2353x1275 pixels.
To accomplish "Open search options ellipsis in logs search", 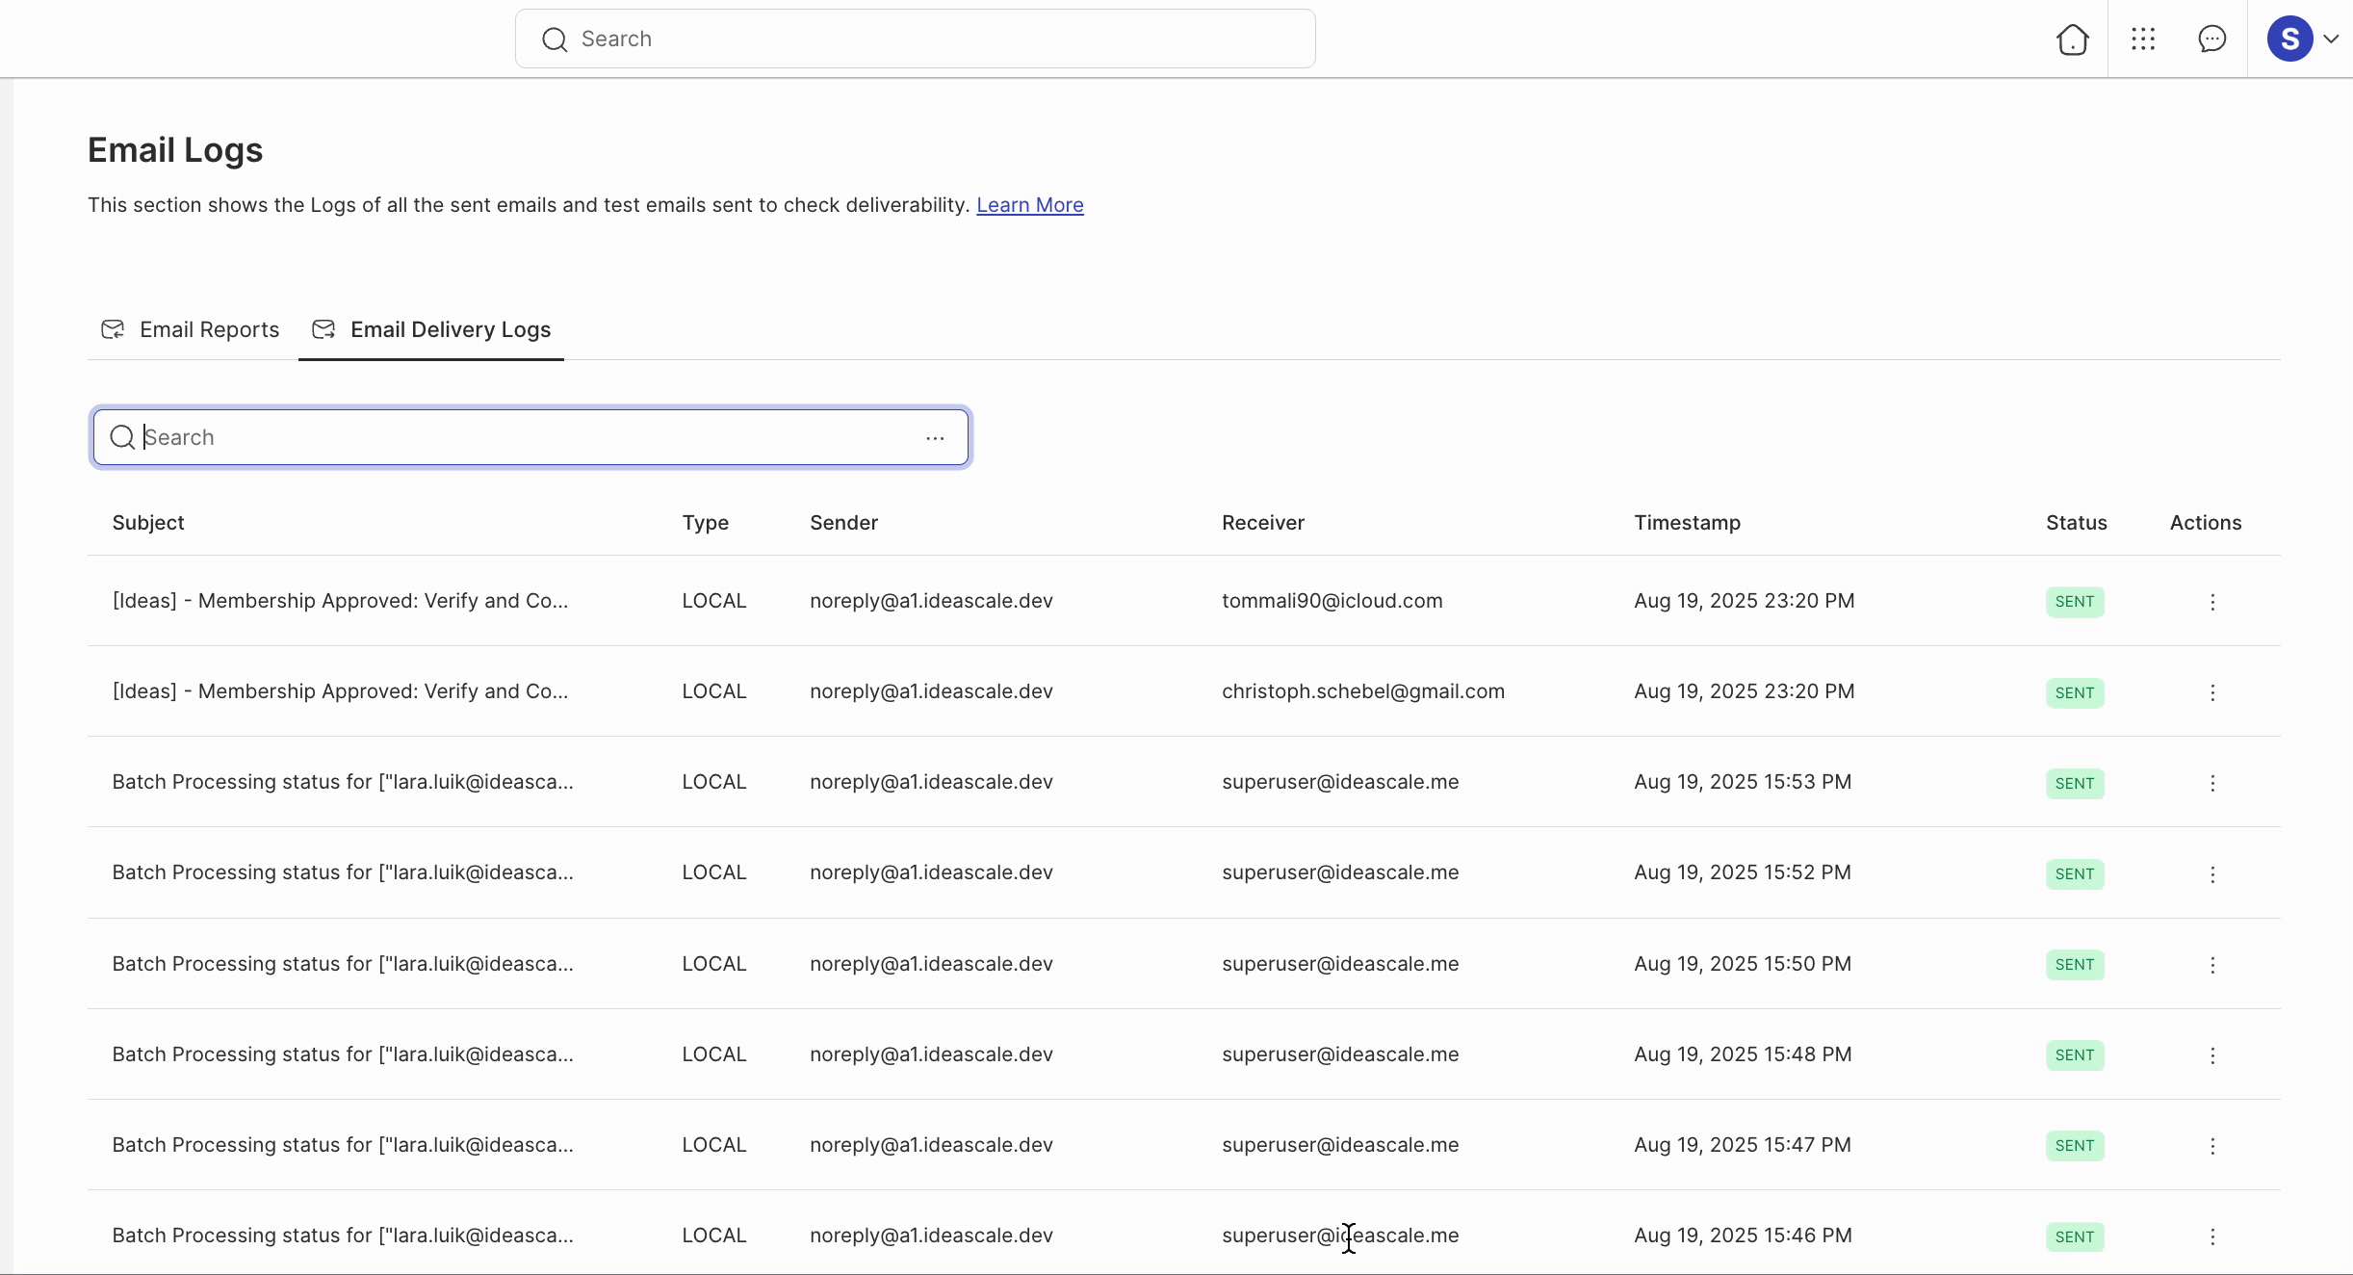I will [x=935, y=438].
